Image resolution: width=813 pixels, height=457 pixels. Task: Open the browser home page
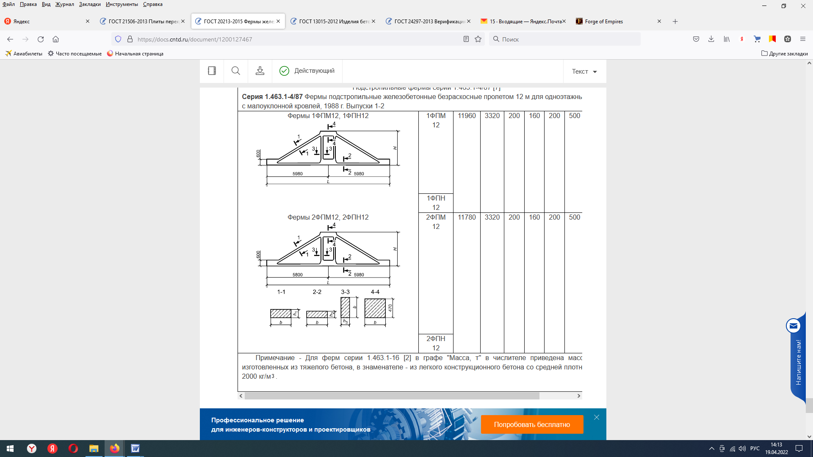pos(55,39)
